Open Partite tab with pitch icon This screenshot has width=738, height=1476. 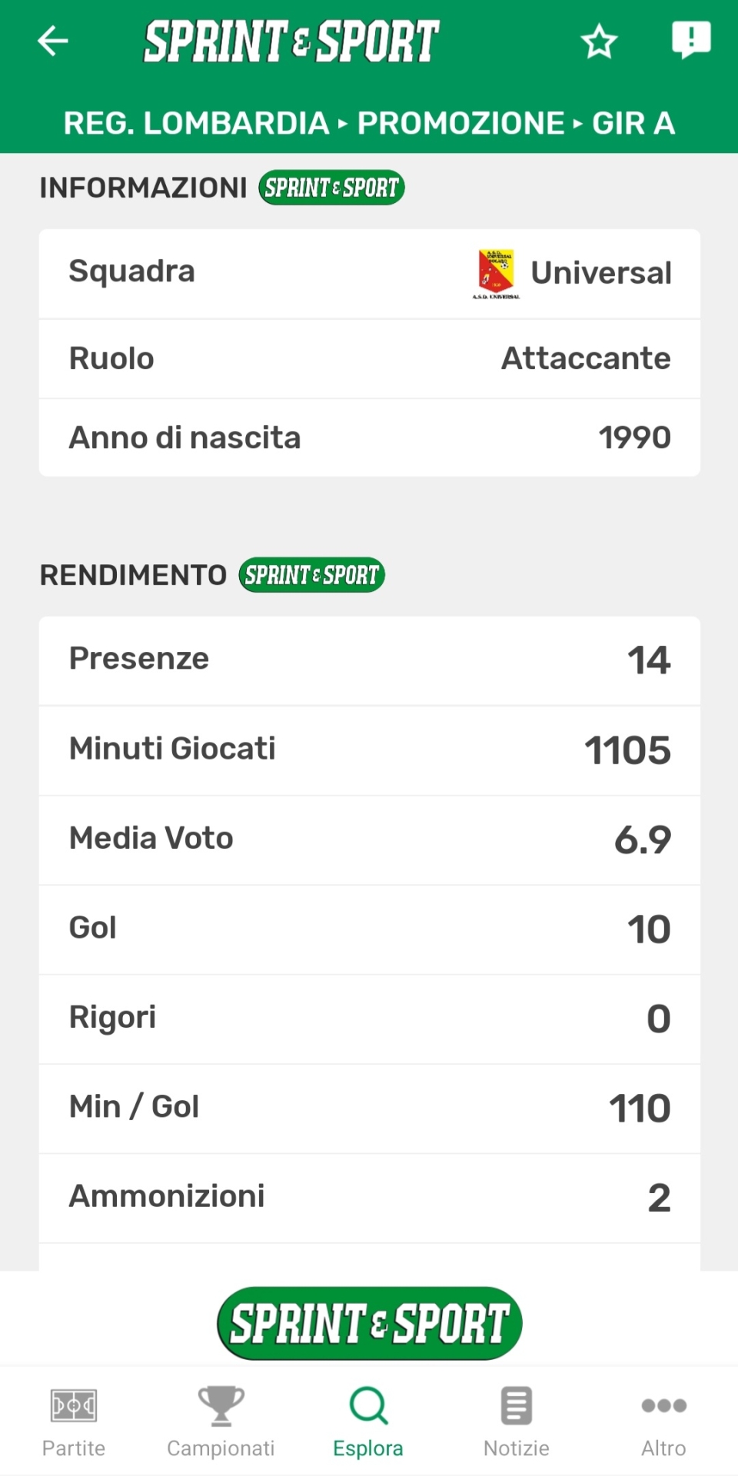[x=74, y=1421]
